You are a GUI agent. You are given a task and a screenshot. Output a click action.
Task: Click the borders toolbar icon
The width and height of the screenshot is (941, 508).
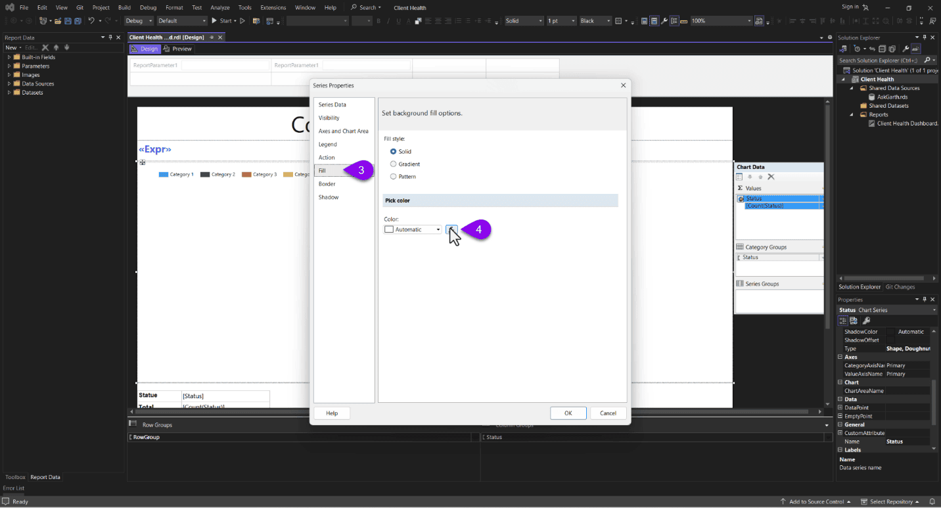pyautogui.click(x=618, y=21)
